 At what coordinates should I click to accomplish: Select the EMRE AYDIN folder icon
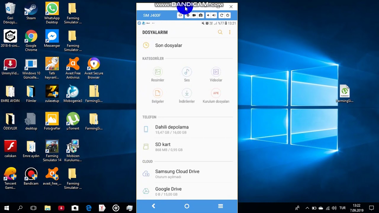click(10, 94)
